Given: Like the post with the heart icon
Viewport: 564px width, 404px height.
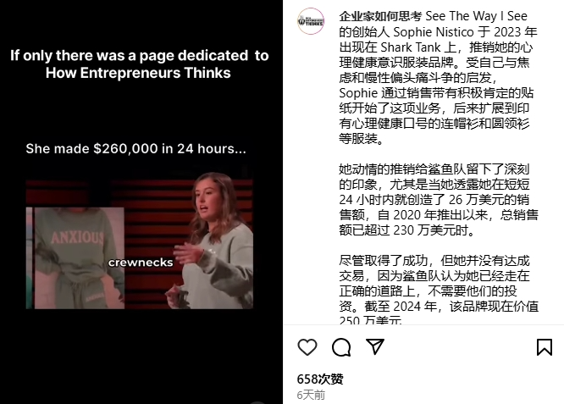Looking at the screenshot, I should point(307,347).
